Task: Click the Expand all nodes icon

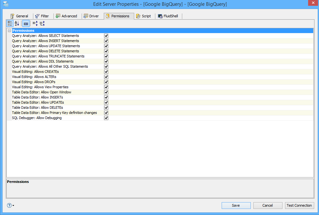Action: pyautogui.click(x=35, y=24)
